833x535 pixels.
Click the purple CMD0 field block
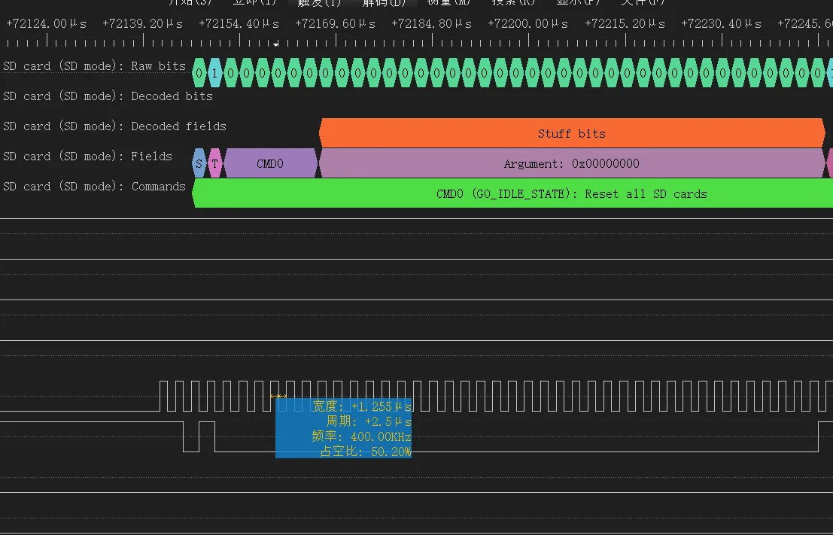click(270, 163)
